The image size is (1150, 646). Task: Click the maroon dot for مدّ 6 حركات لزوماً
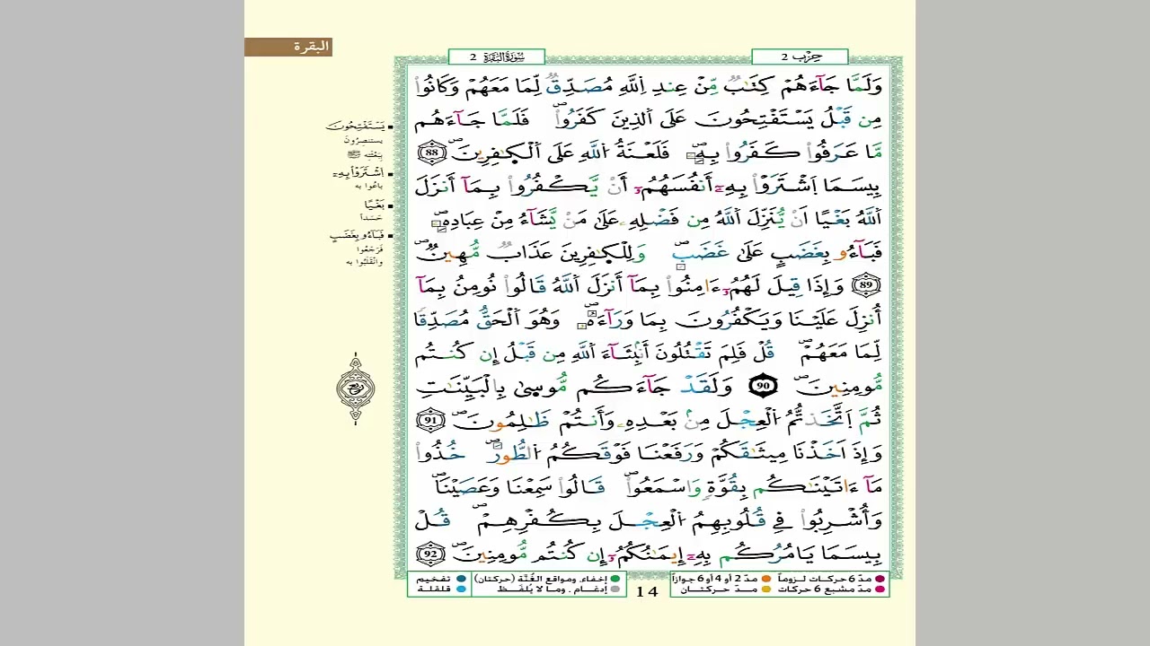click(880, 580)
